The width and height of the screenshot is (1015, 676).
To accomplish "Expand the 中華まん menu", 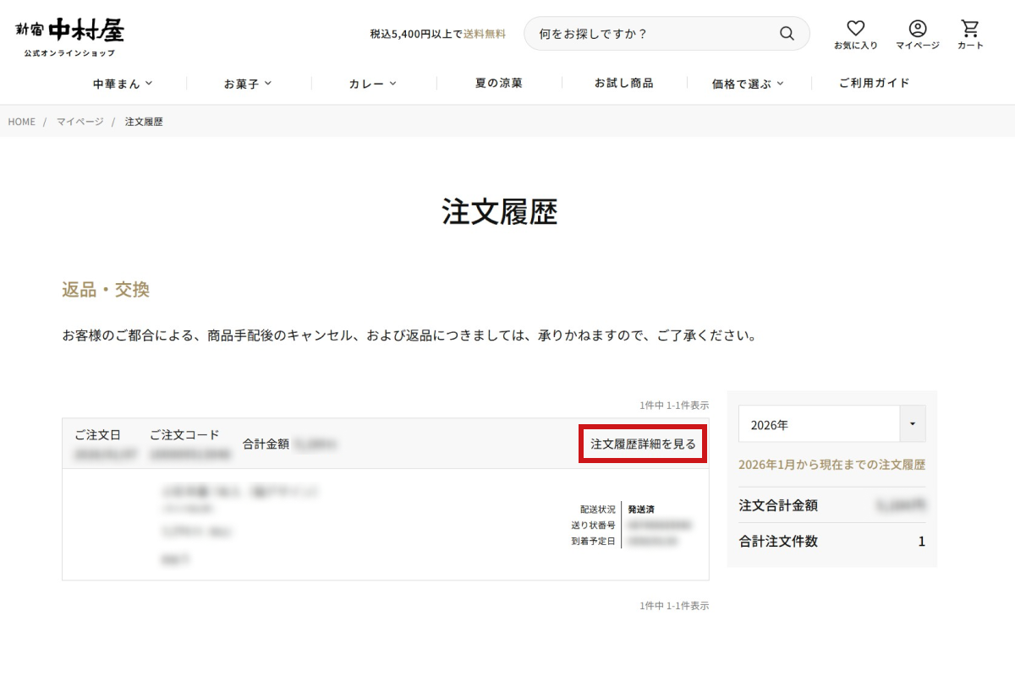I will [123, 83].
